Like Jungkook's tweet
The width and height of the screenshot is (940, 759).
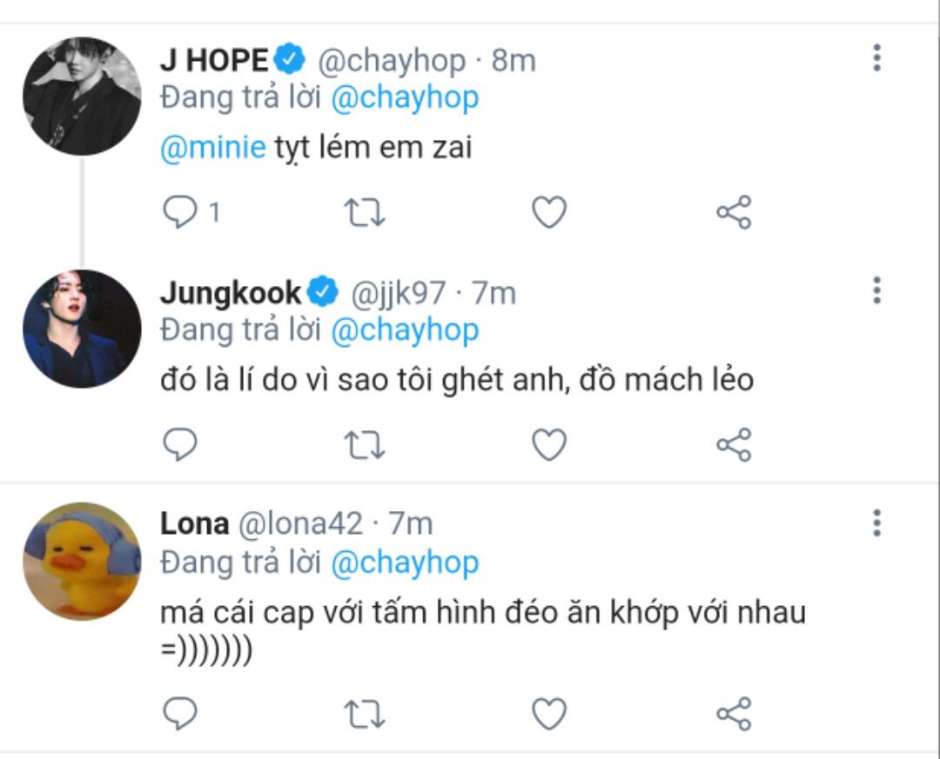tap(549, 444)
